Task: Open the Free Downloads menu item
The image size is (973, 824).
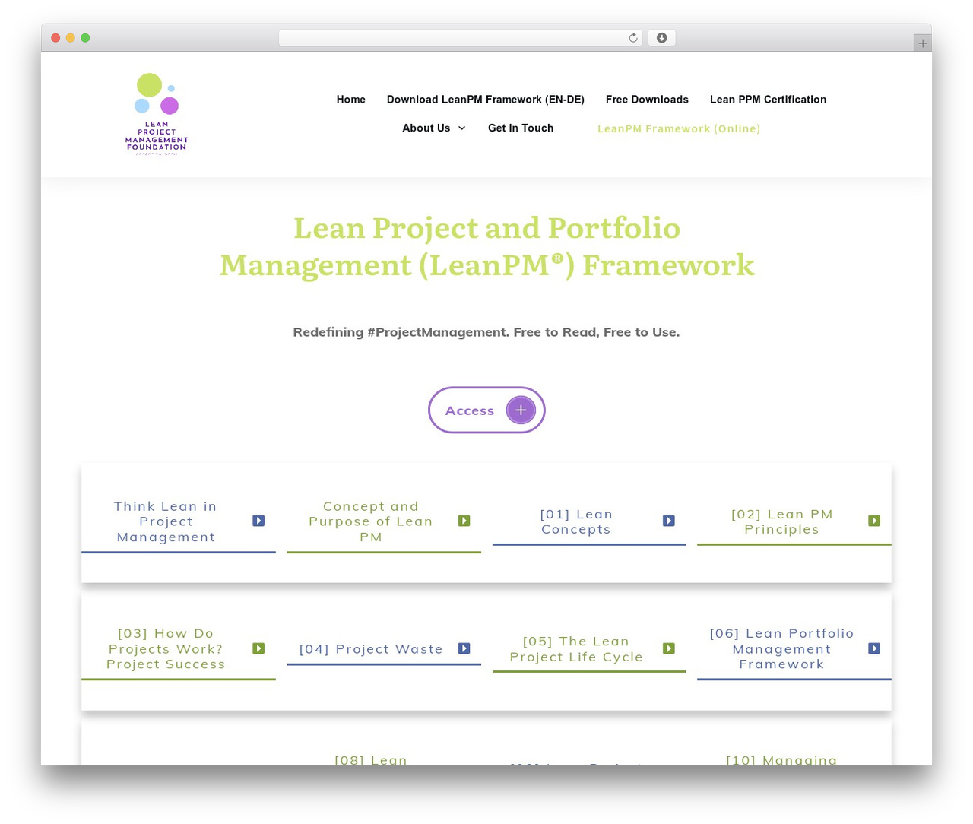Action: tap(647, 100)
